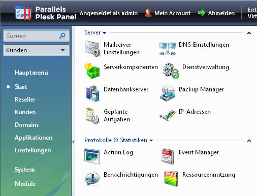Screen dimensions: 257x196
Task: Open Datenbankserver icon
Action: click(92, 93)
